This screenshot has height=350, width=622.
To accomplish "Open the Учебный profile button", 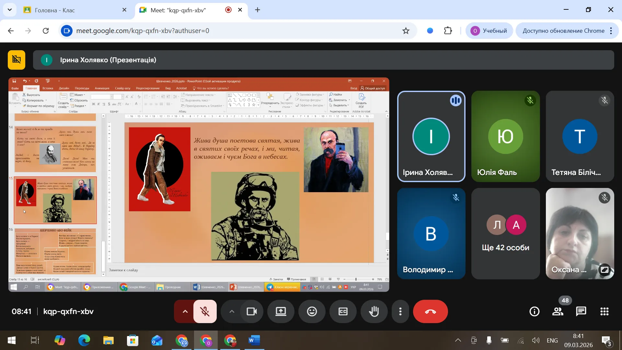I will point(489,31).
